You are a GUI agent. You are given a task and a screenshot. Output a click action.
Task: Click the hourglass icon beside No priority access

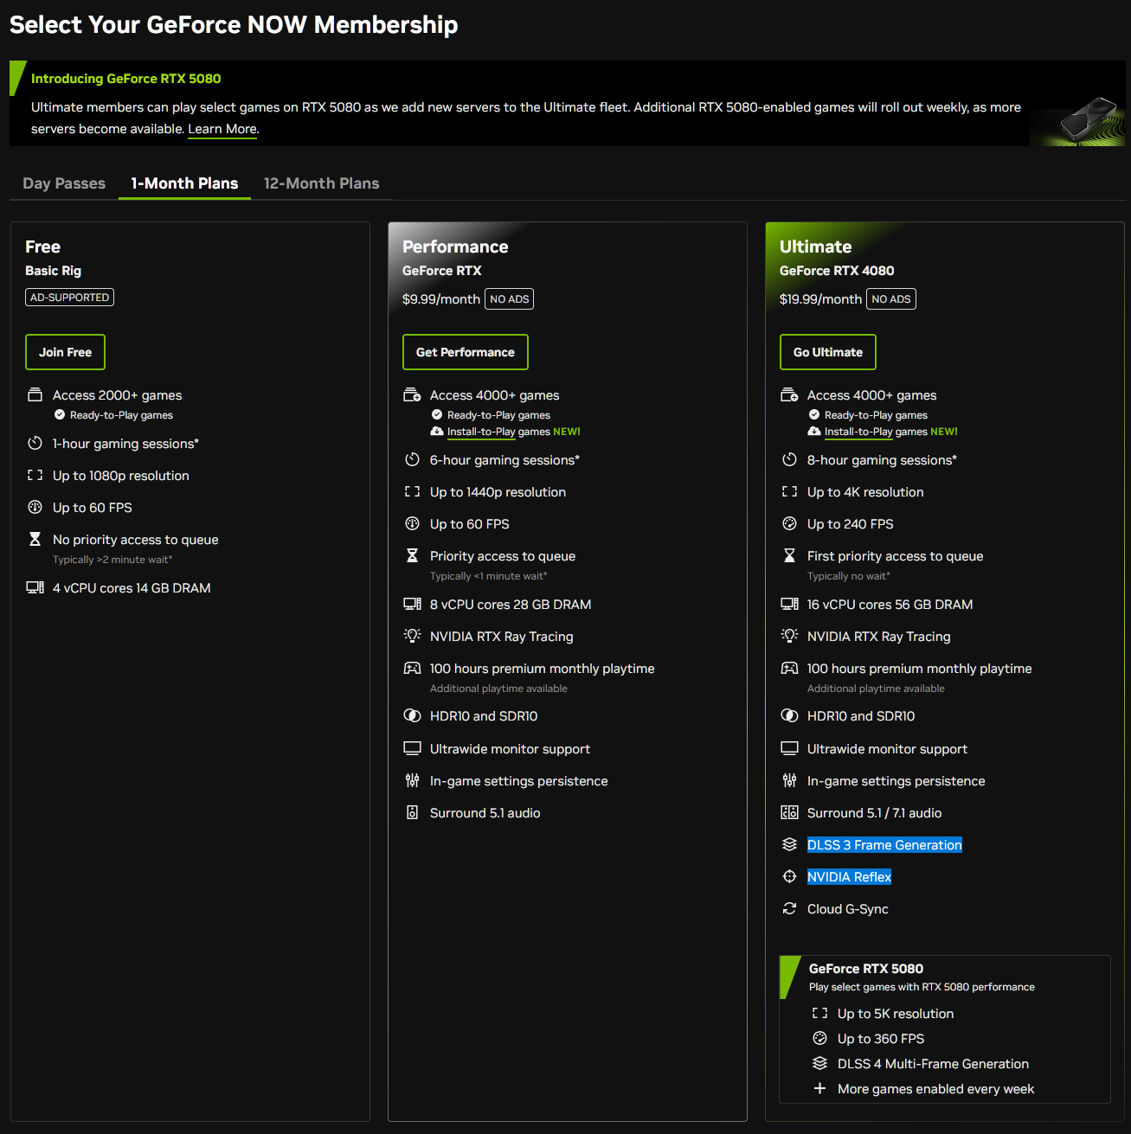coord(35,539)
